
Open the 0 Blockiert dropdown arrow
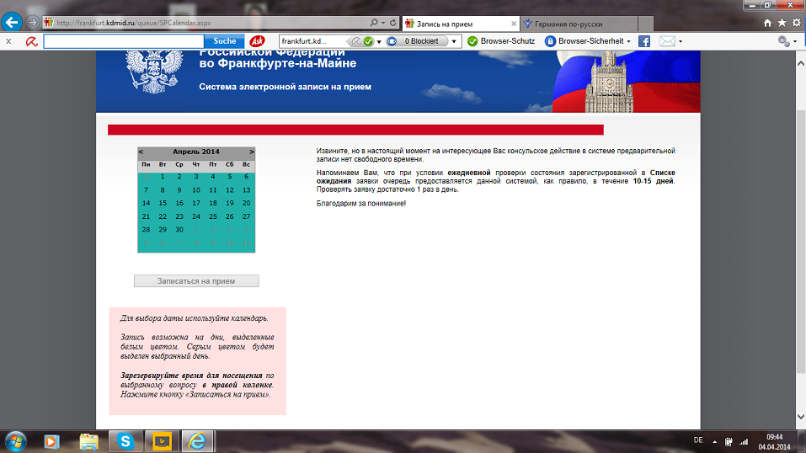454,40
